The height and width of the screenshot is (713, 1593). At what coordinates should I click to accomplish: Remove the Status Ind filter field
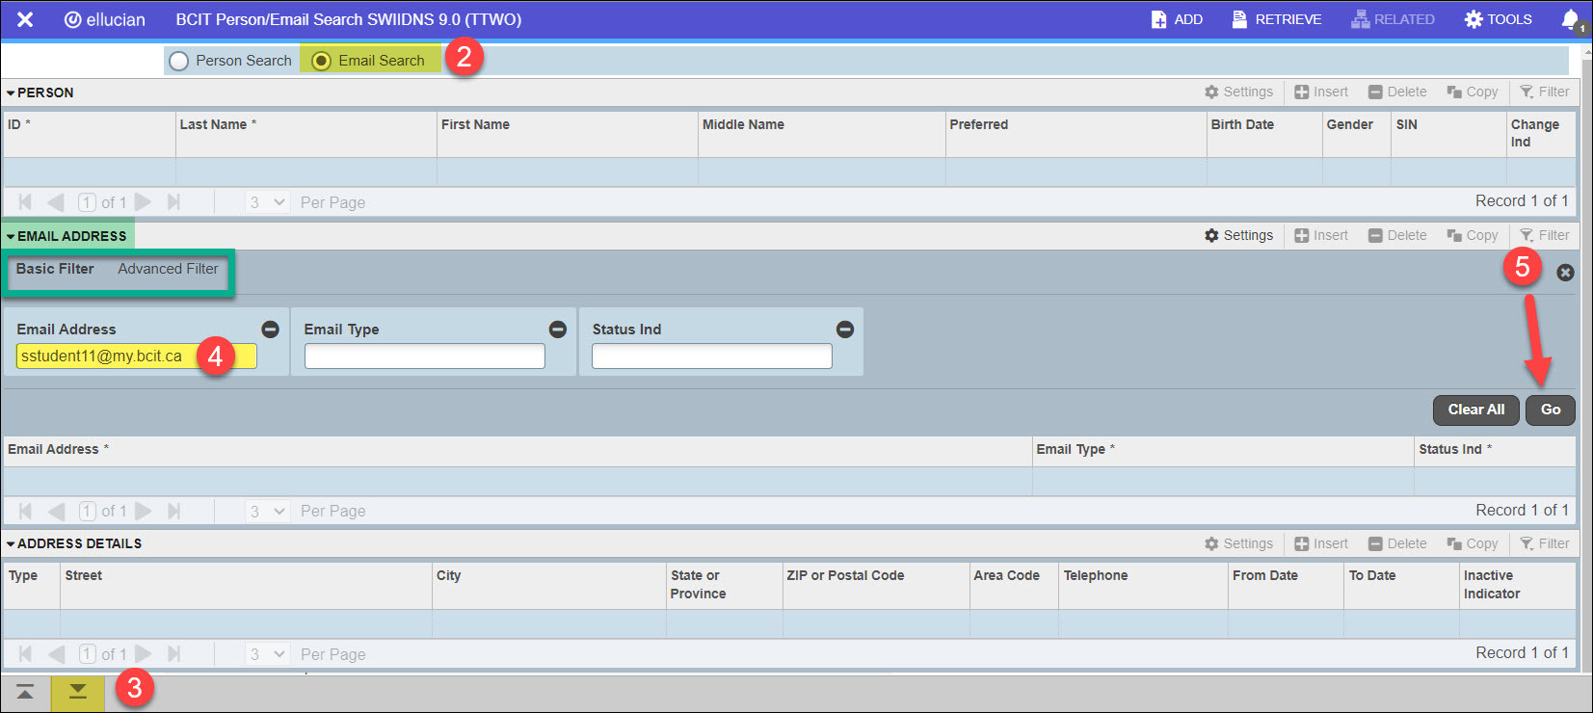845,330
